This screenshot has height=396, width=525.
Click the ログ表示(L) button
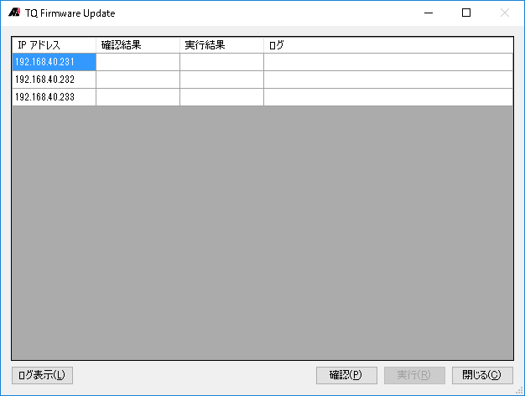(x=42, y=375)
